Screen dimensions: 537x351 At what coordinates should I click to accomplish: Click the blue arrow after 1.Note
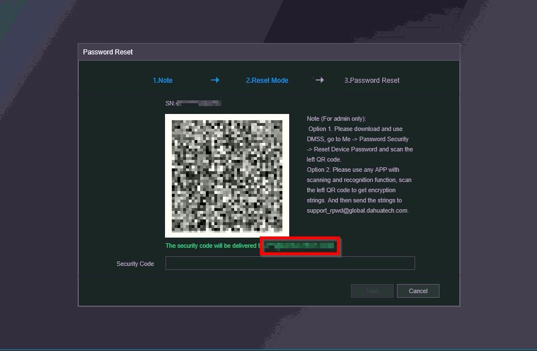point(215,80)
